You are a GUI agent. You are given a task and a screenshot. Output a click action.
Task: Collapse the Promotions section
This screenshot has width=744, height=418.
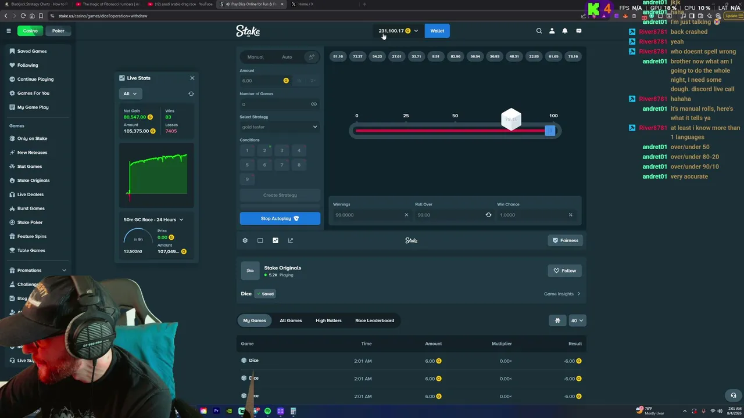(x=64, y=271)
